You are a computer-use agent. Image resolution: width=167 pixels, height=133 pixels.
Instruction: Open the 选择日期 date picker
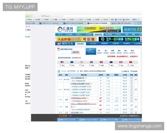point(75,52)
